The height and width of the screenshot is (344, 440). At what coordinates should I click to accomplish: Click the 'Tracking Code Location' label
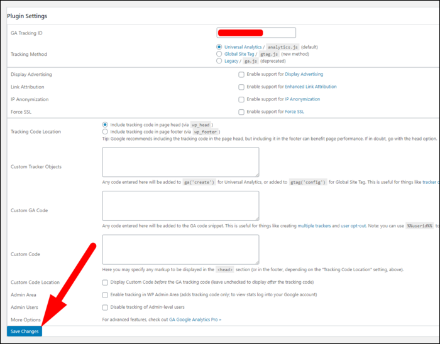(36, 132)
